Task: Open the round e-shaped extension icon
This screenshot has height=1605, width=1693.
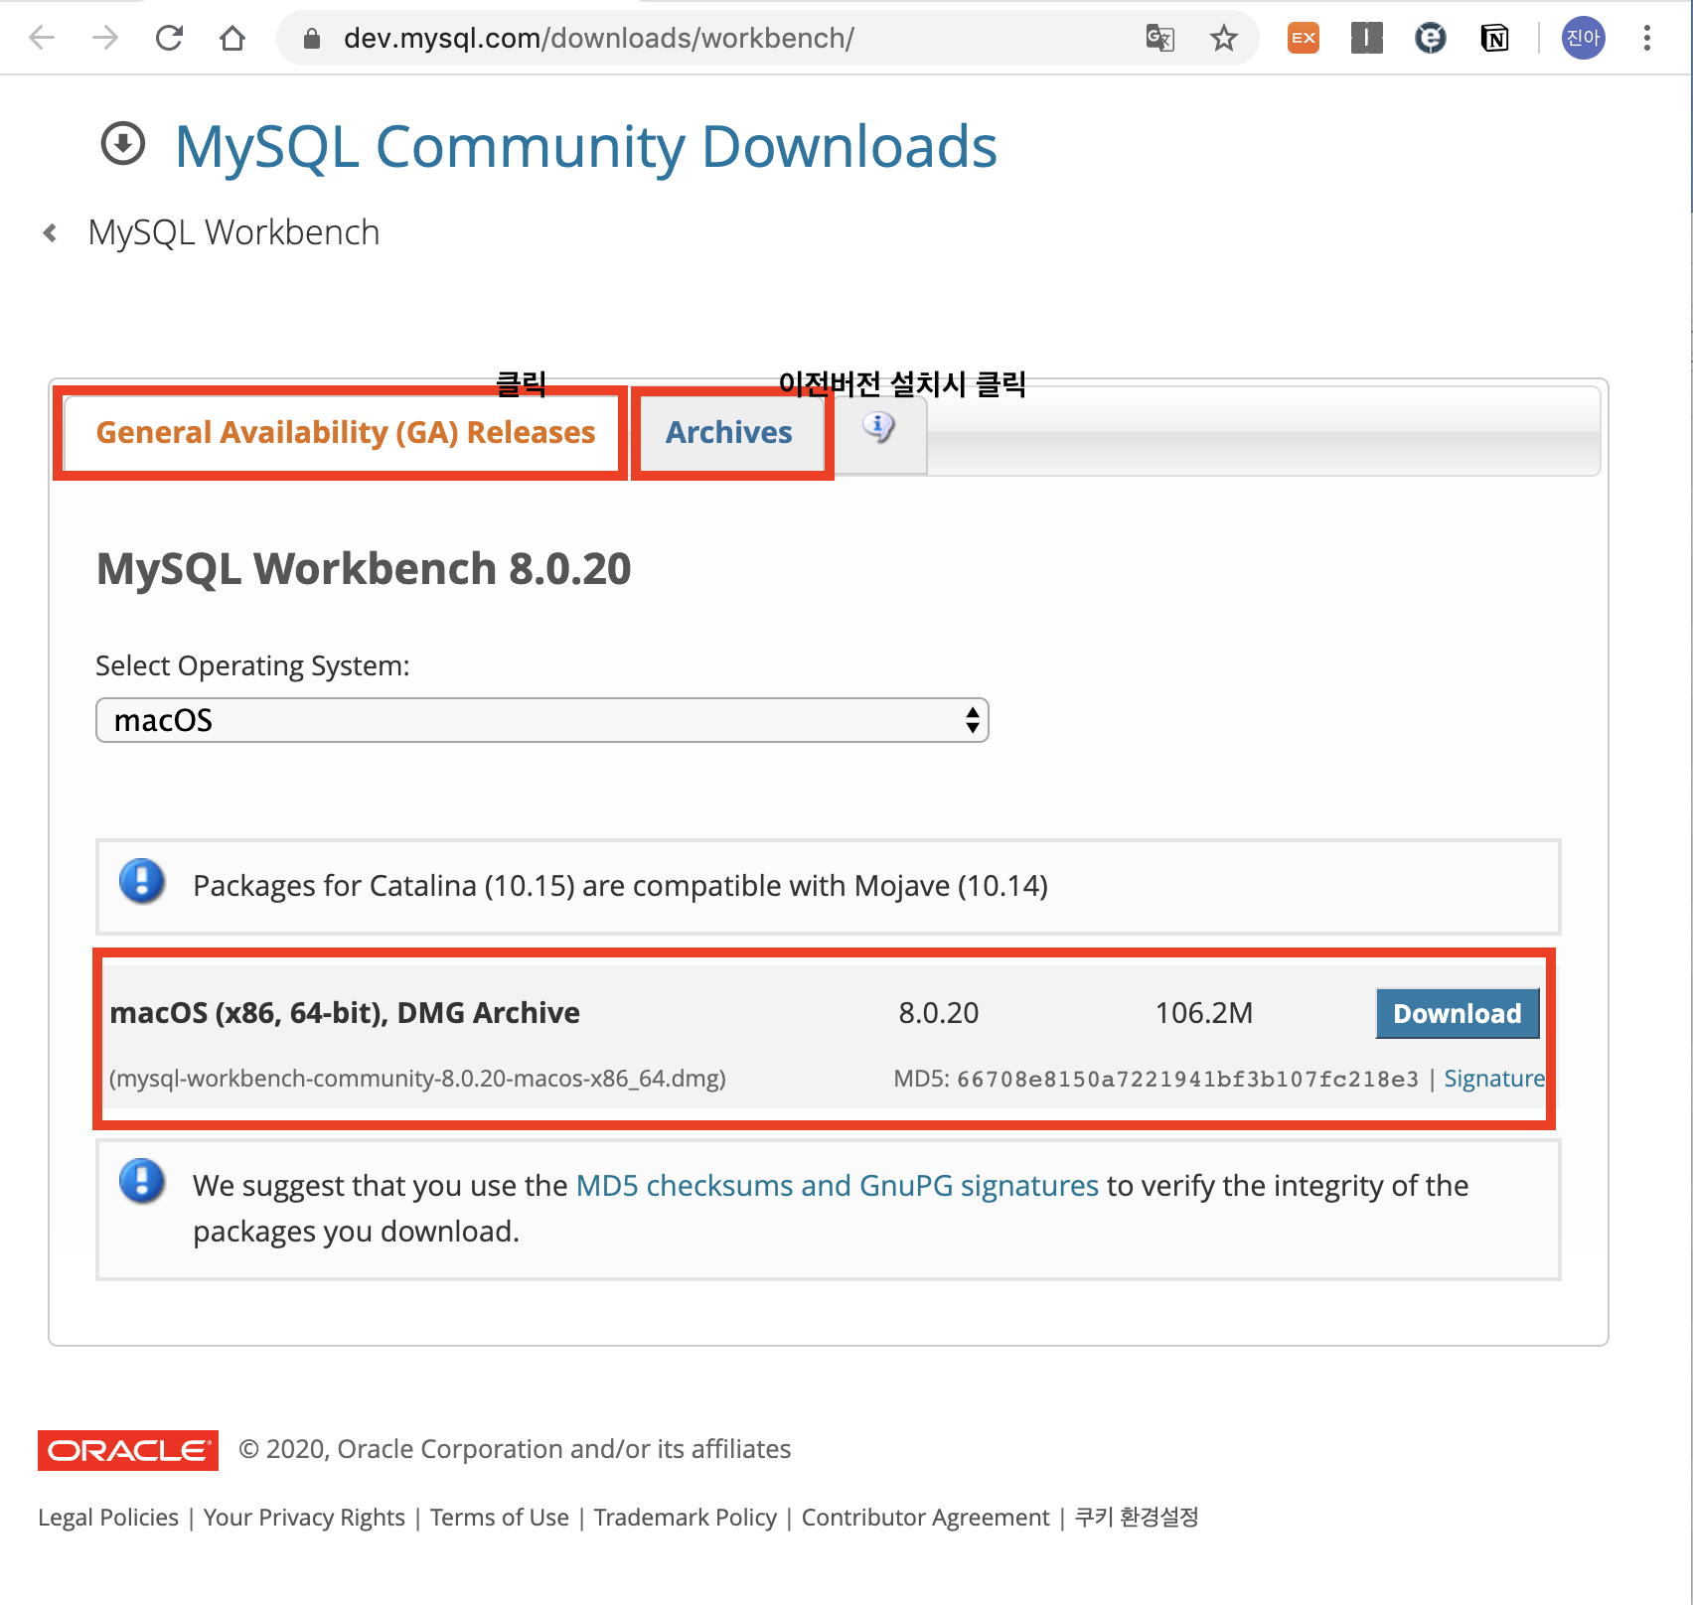Action: tap(1431, 39)
